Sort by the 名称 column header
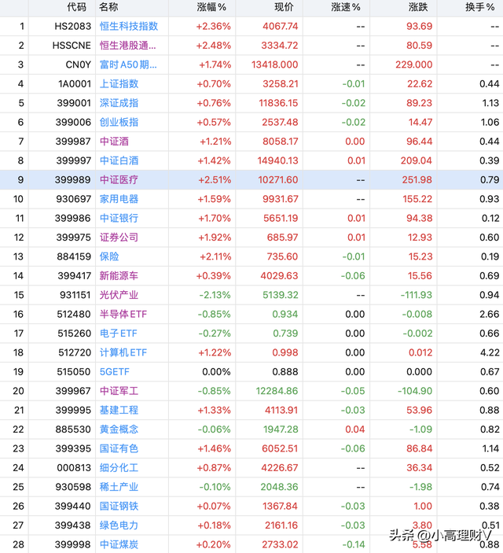 108,7
